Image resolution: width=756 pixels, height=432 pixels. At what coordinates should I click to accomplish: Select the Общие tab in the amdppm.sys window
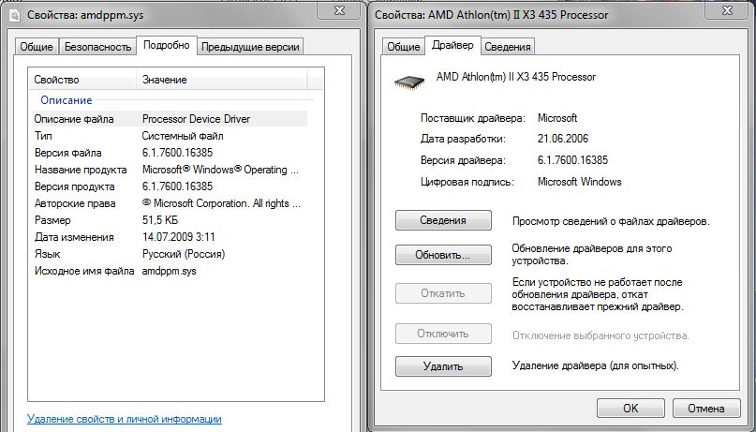click(x=38, y=47)
